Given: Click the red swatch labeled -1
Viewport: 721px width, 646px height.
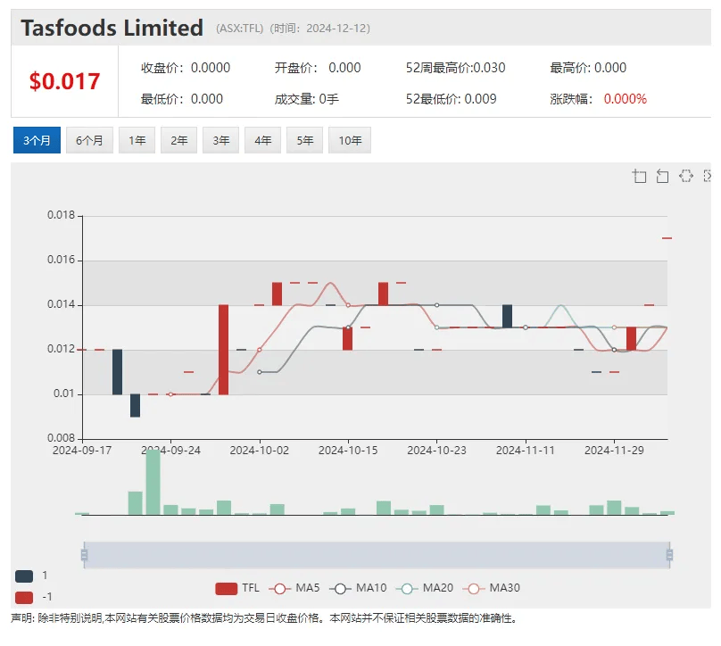Looking at the screenshot, I should coord(25,597).
